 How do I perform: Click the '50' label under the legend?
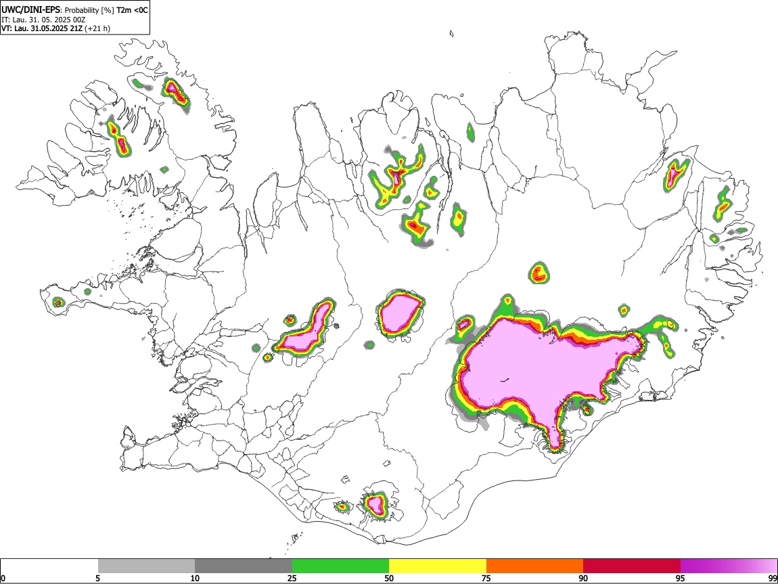coord(389,578)
